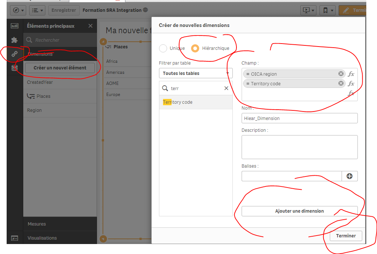Clear the 'terr' search field text
Screen dimensions: 377x254
point(226,88)
